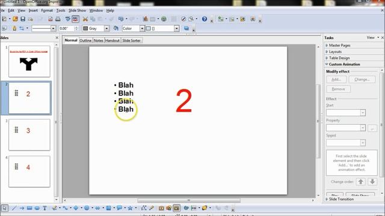Viewport: 385px width, 216px height.
Task: Pick the Block Arrows tool
Action: pyautogui.click(x=97, y=208)
